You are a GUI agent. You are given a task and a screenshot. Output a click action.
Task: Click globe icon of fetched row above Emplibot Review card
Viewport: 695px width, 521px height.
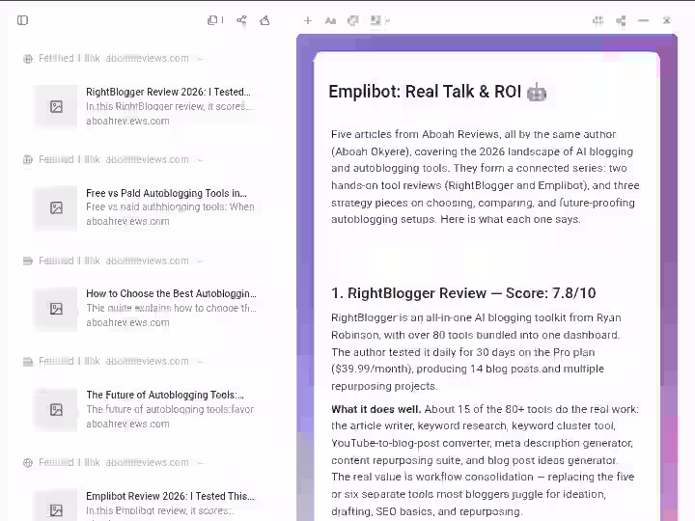(x=28, y=462)
